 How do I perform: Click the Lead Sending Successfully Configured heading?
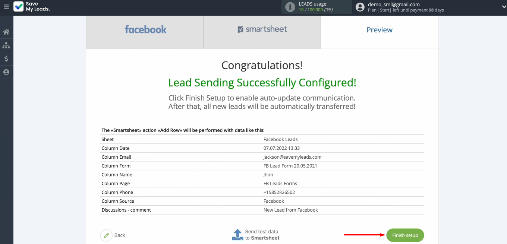coord(262,82)
